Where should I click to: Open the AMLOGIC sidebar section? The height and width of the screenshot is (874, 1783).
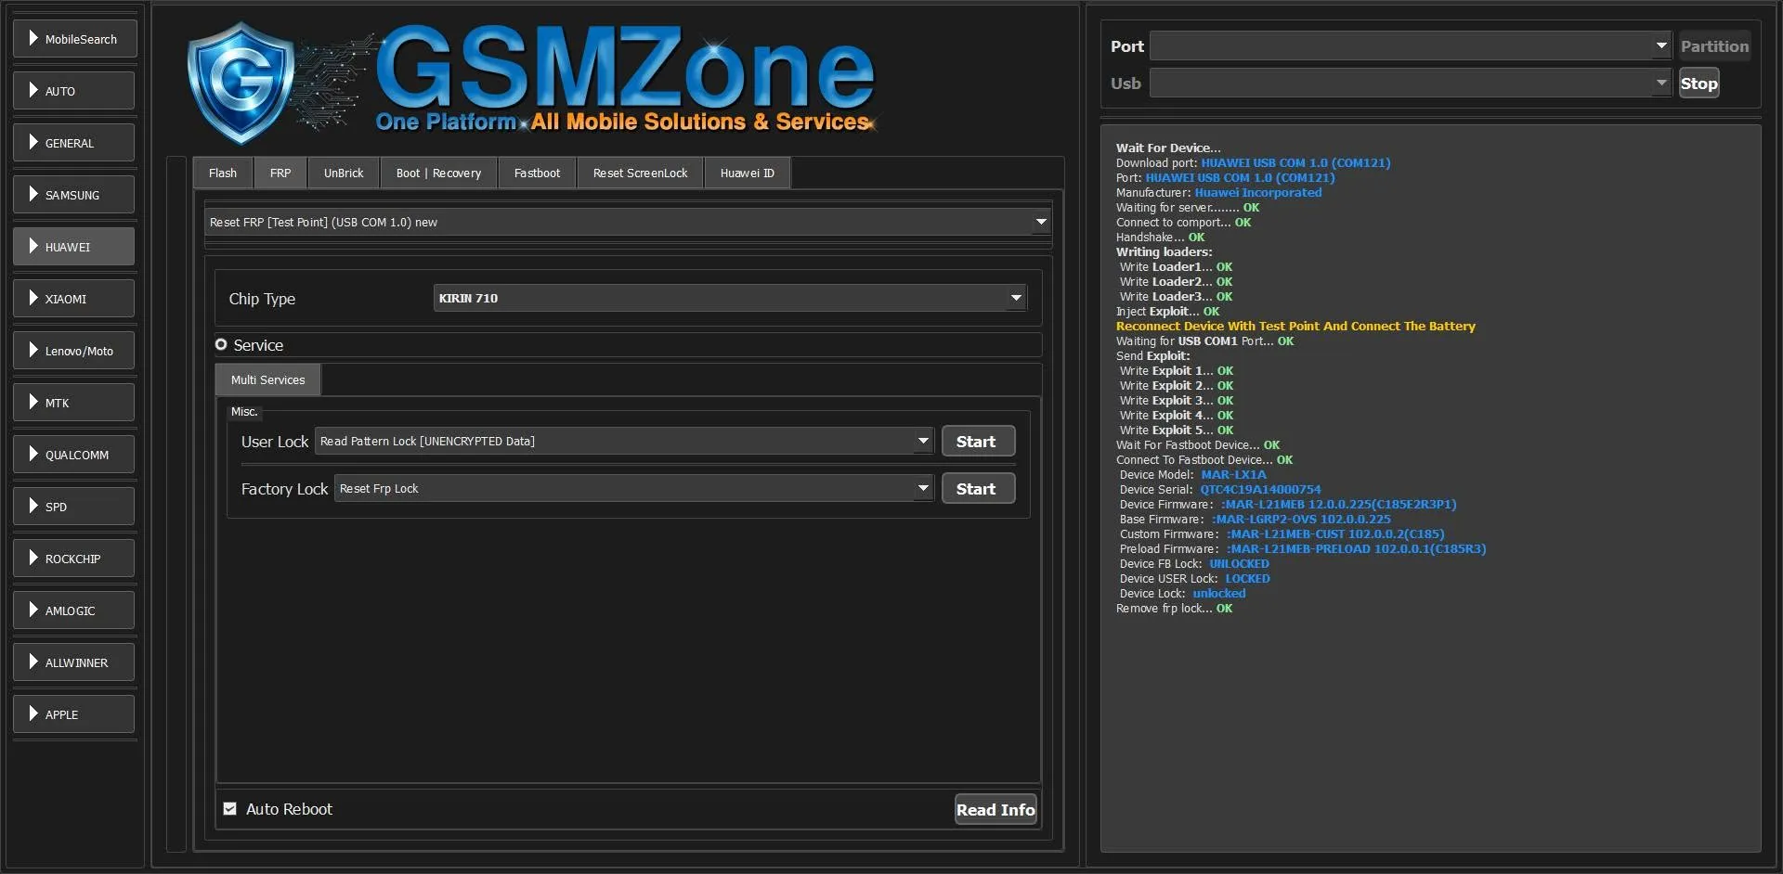point(74,611)
